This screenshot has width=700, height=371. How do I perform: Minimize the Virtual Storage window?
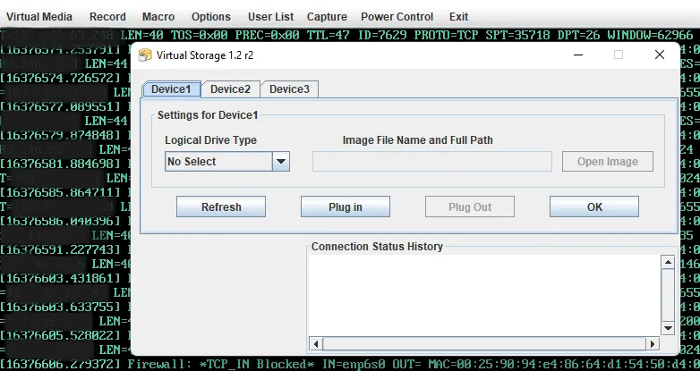tap(576, 55)
